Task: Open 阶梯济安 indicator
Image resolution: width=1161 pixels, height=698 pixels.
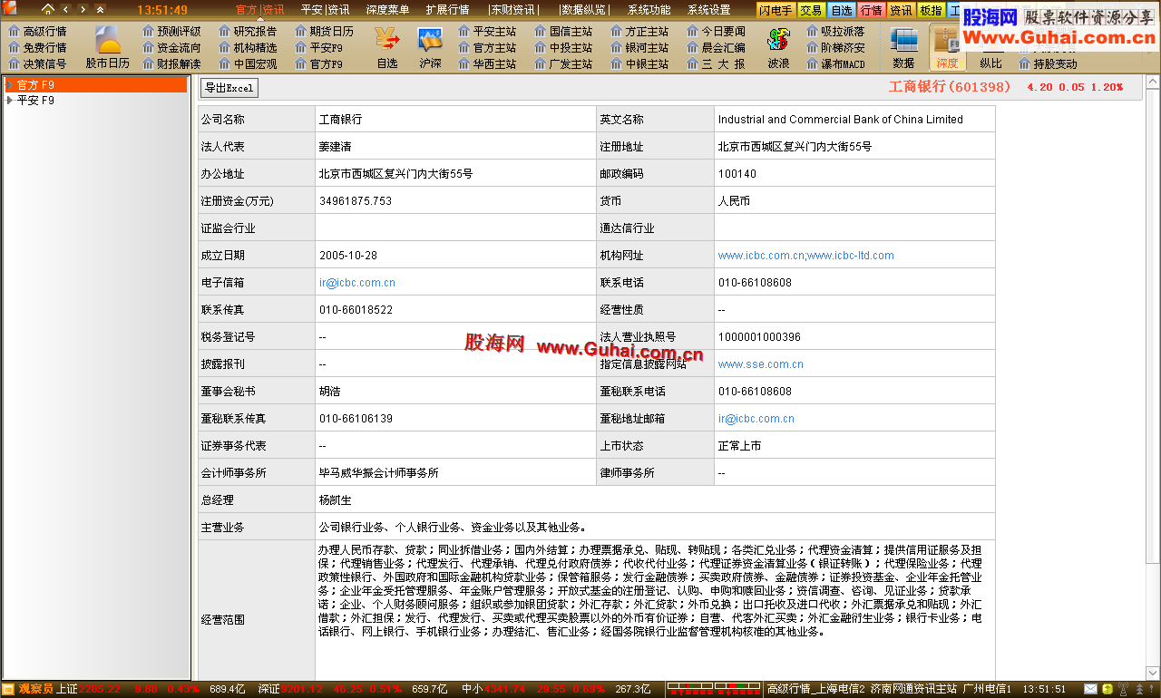Action: point(835,47)
